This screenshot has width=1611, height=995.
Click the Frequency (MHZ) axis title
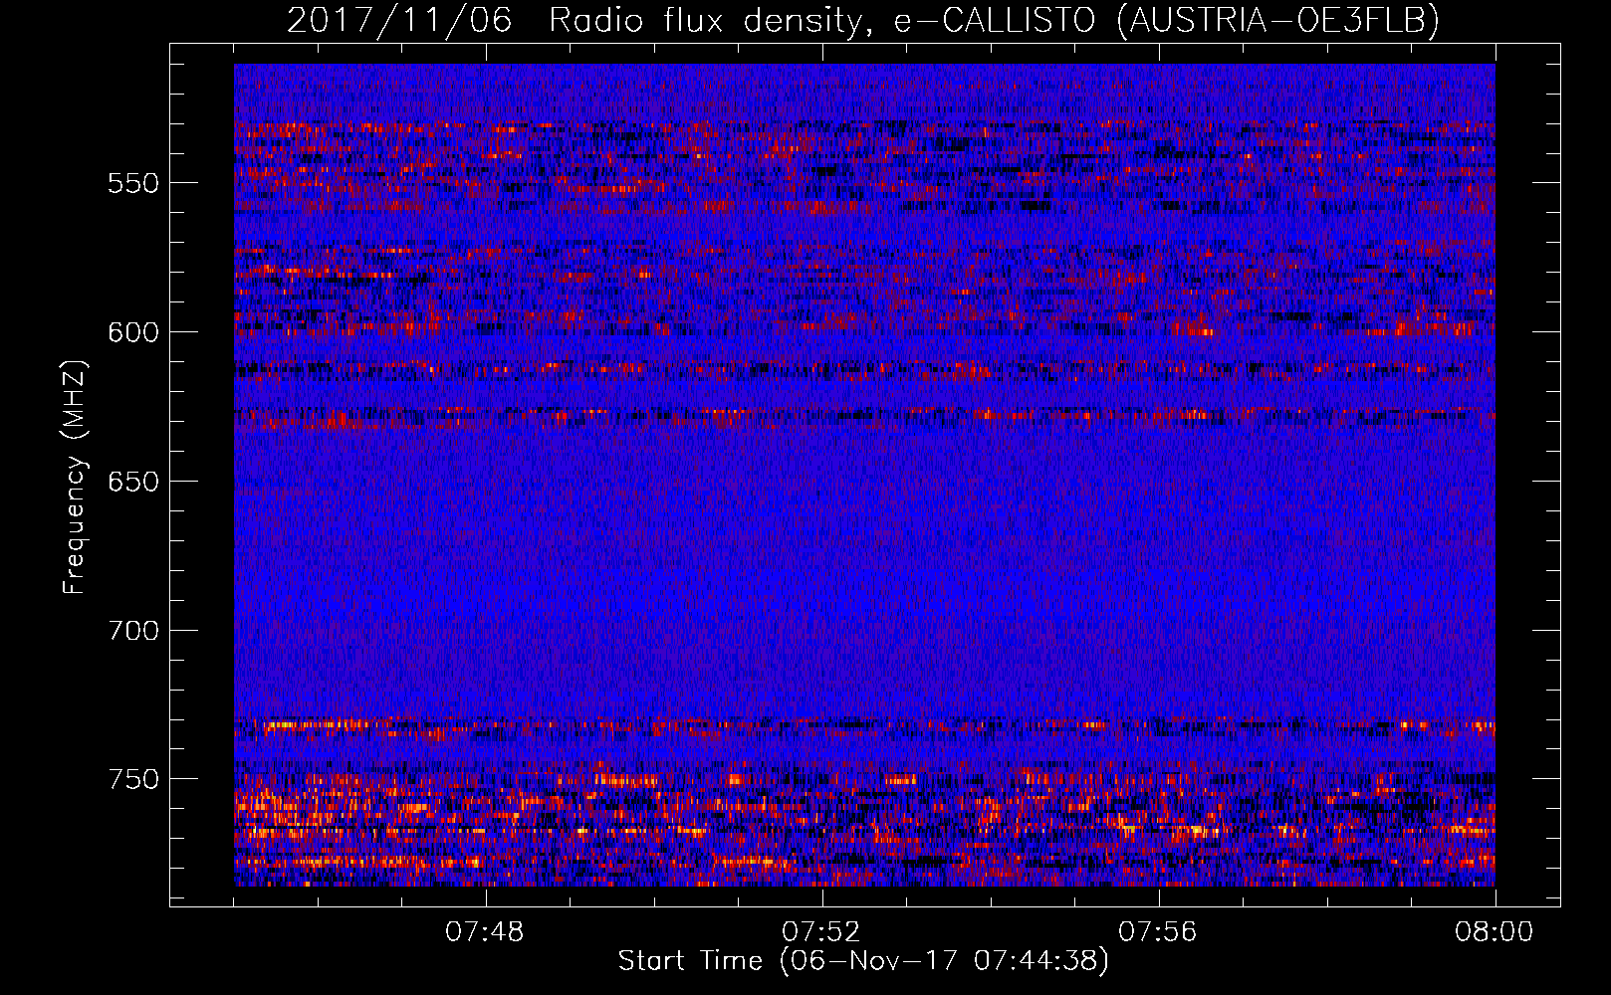75,477
